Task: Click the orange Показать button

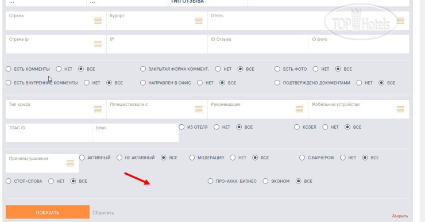Action: [48, 212]
